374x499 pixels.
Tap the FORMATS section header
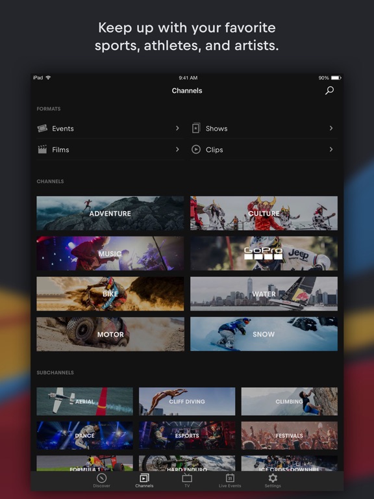48,109
